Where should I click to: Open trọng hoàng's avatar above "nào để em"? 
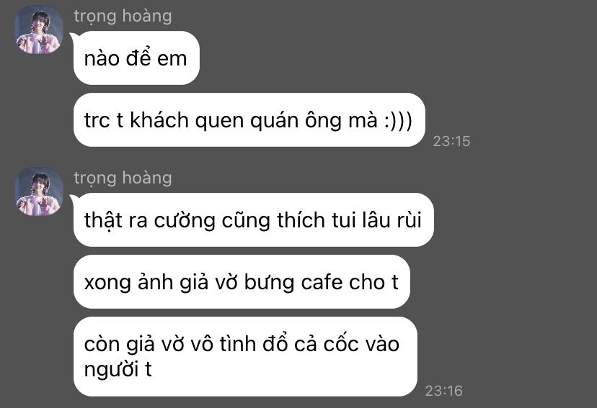(x=39, y=30)
